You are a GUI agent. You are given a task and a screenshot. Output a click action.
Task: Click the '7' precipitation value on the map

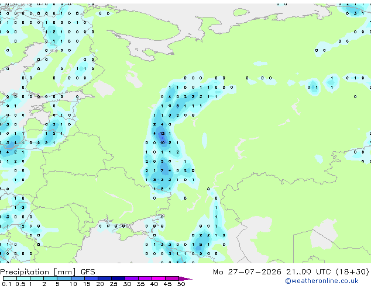(162, 170)
